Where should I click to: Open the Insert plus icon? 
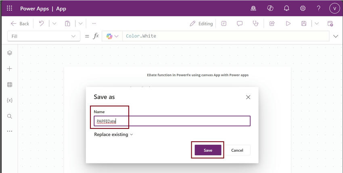tap(10, 69)
